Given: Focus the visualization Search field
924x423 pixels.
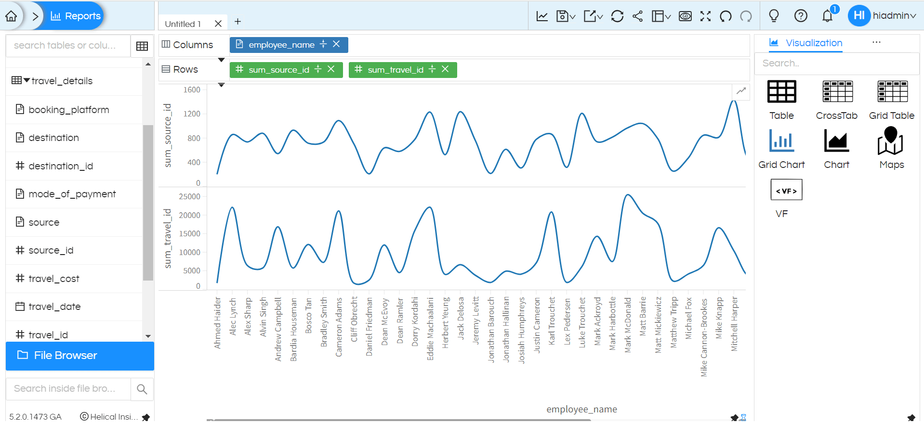Looking at the screenshot, I should point(837,63).
